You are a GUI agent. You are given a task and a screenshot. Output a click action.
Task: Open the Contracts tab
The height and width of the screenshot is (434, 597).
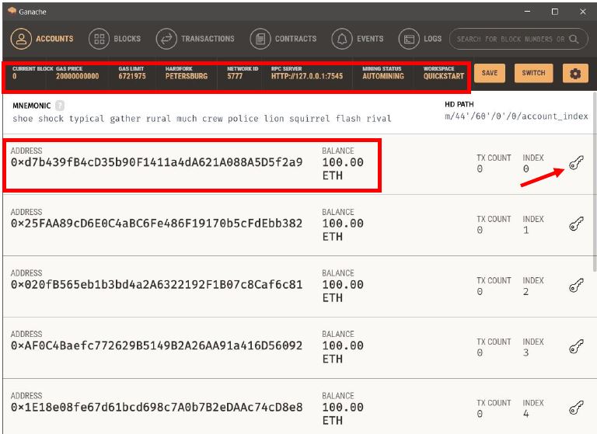click(284, 39)
